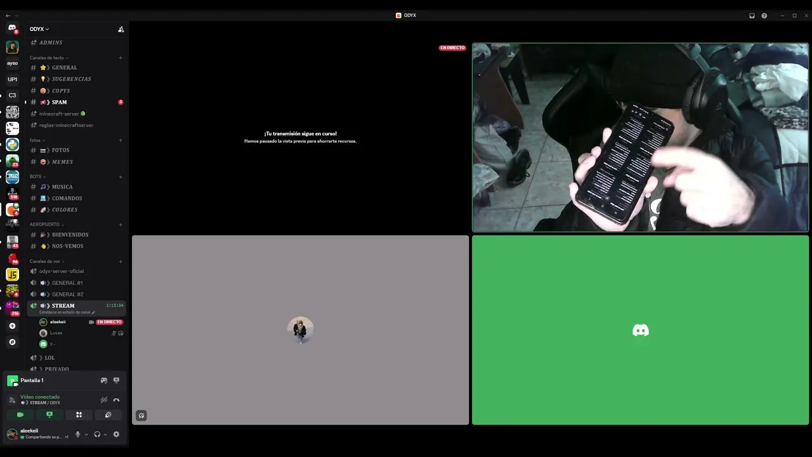Select Lucas in the STREAM channel

point(81,333)
